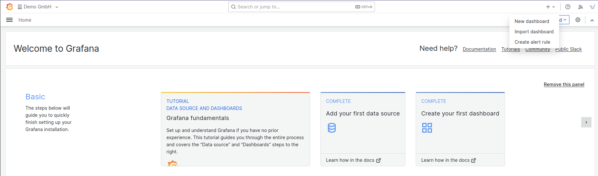Collapse the plus New menu dropdown

[x=550, y=7]
